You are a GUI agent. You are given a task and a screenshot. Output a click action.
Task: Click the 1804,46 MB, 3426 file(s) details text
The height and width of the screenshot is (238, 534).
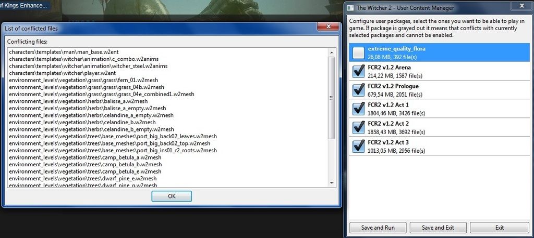[x=396, y=113]
